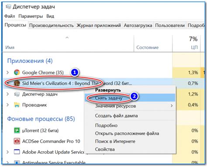
Task: Click the Antimalware Service Executable icon
Action: click(17, 162)
